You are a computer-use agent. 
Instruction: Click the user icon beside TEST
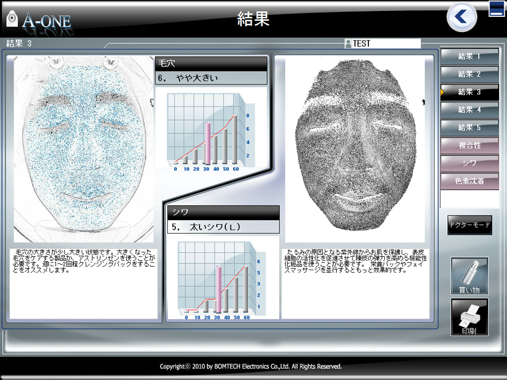pos(348,44)
